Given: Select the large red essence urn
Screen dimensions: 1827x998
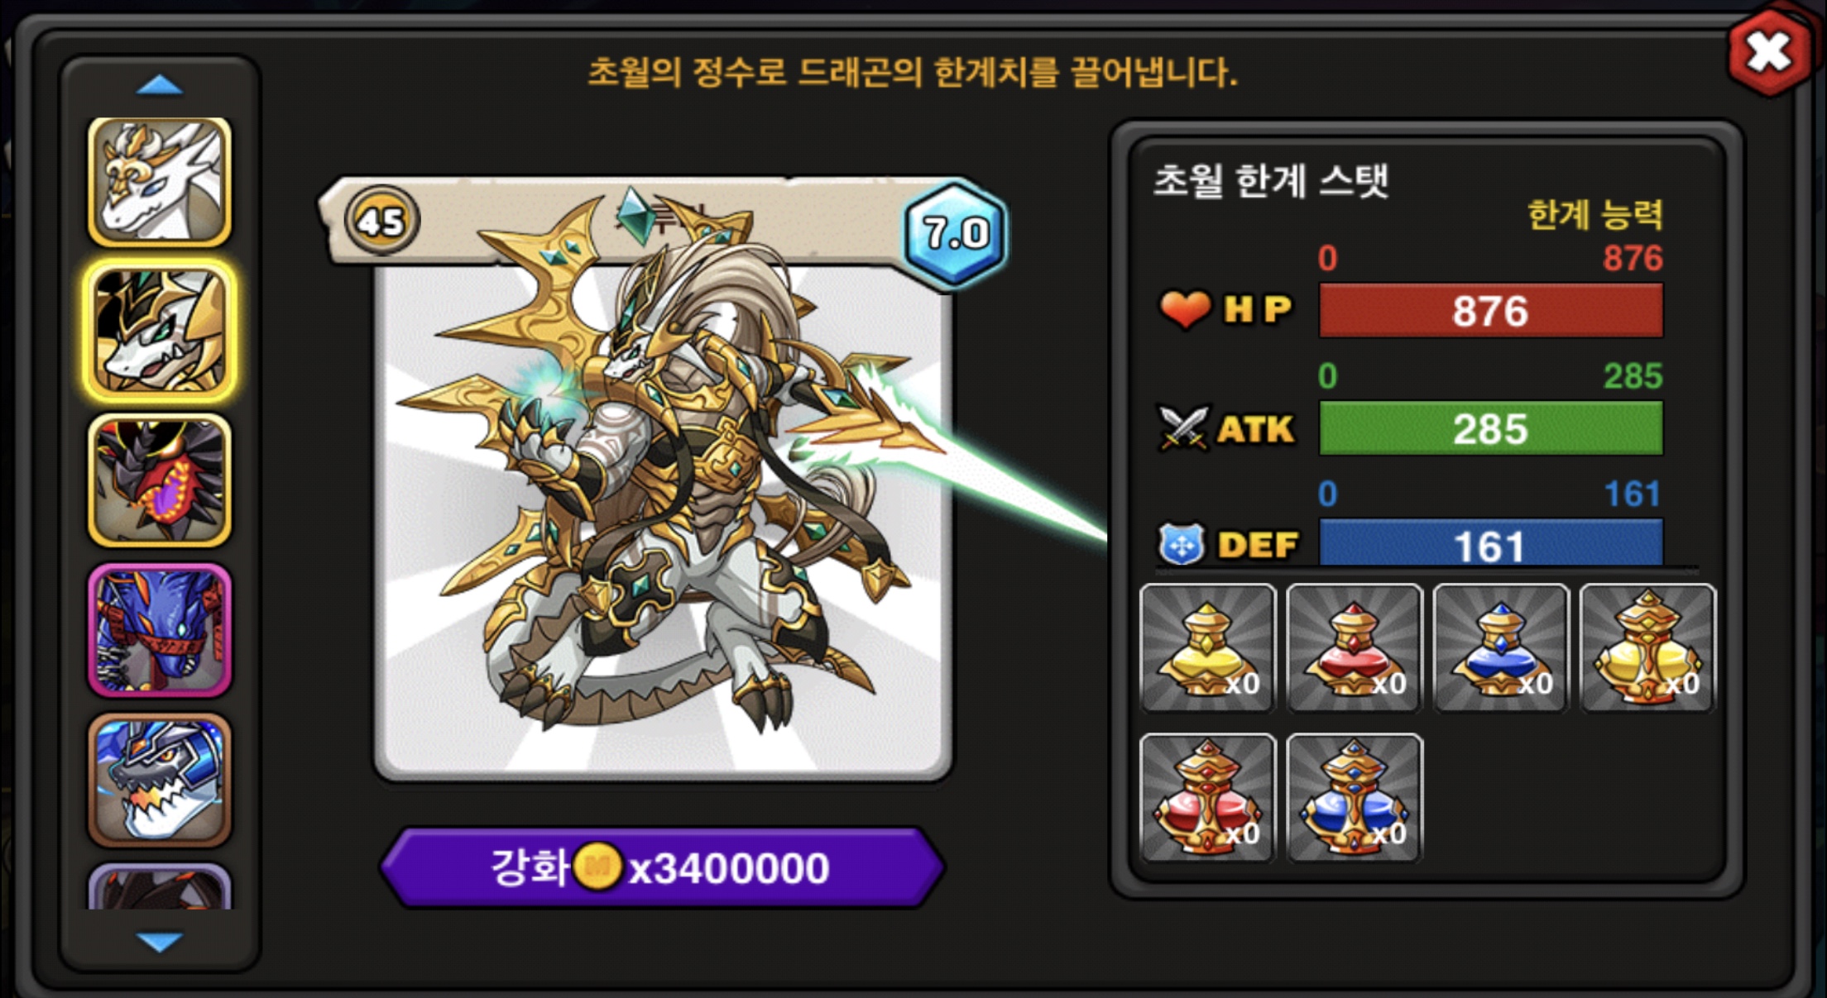Looking at the screenshot, I should pyautogui.click(x=1208, y=797).
